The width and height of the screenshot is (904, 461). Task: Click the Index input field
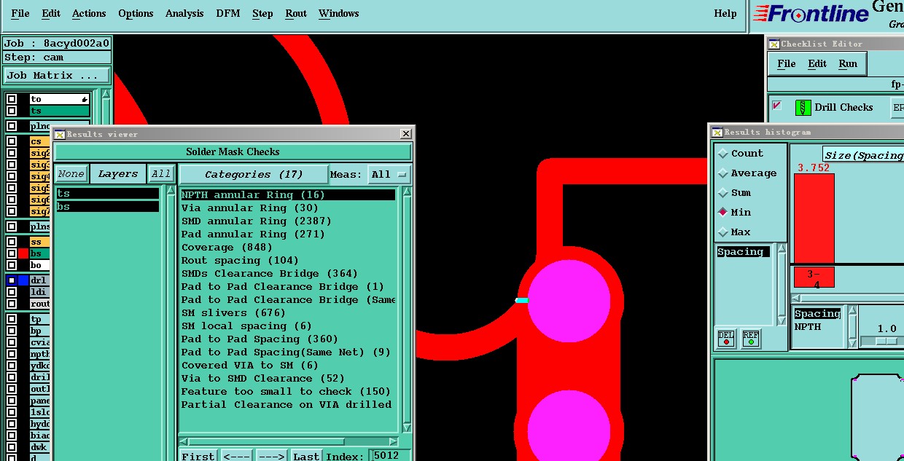(389, 456)
